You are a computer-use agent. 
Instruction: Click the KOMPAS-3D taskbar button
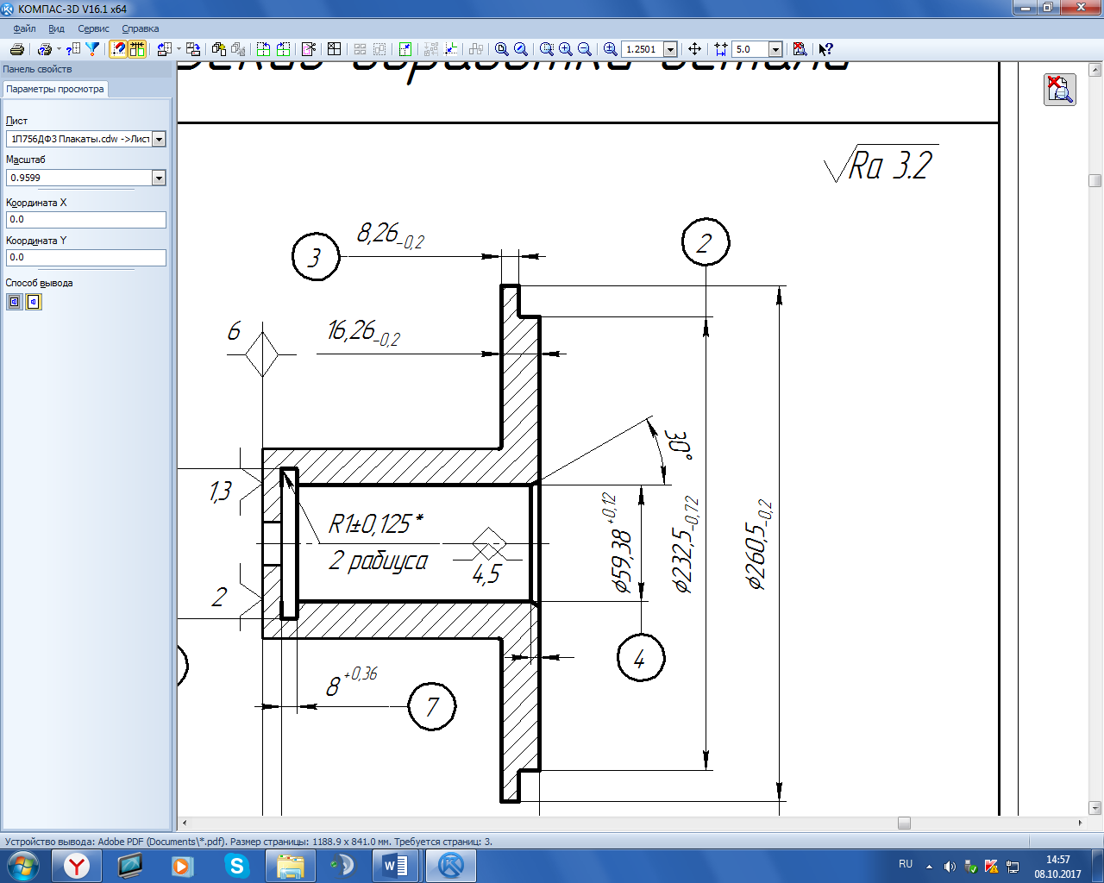pos(451,866)
